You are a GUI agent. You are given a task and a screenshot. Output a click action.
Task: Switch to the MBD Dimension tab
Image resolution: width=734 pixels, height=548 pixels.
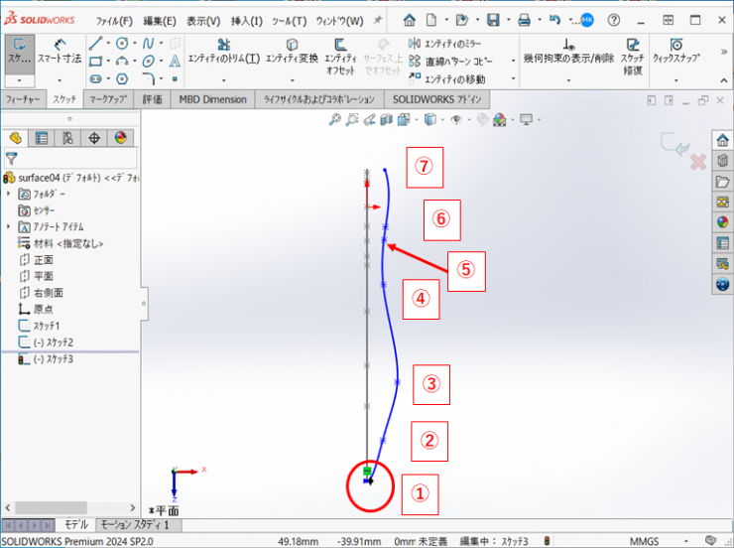(212, 99)
